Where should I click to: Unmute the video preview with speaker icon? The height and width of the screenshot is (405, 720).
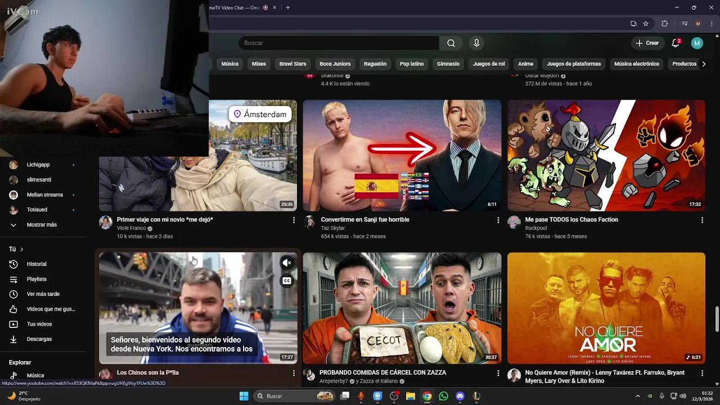coord(287,263)
